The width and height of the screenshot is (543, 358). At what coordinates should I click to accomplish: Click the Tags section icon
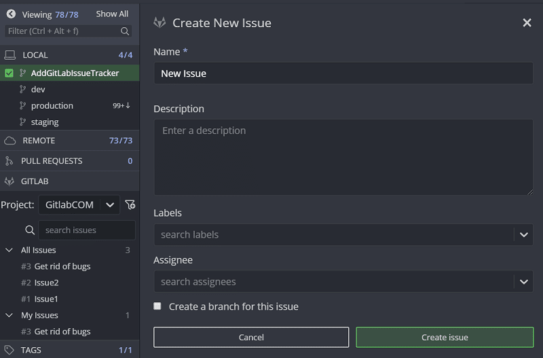click(10, 350)
